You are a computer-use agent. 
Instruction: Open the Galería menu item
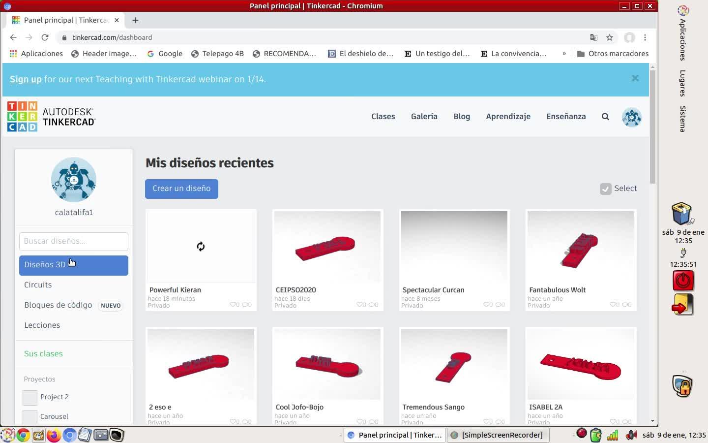[x=424, y=117]
